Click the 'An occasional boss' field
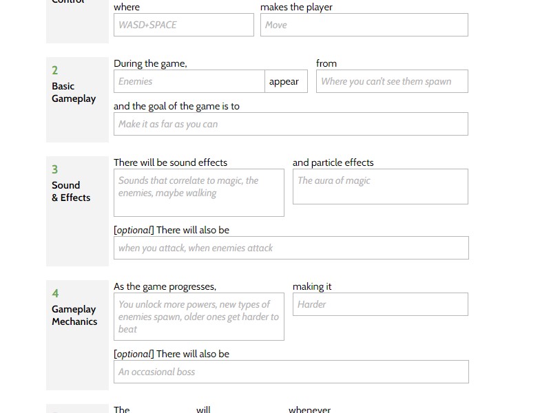This screenshot has height=413, width=551. [x=290, y=372]
